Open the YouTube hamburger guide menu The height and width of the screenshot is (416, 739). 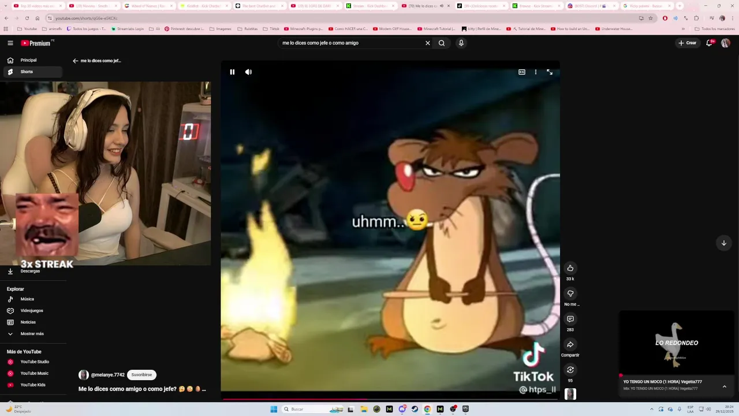[x=10, y=43]
